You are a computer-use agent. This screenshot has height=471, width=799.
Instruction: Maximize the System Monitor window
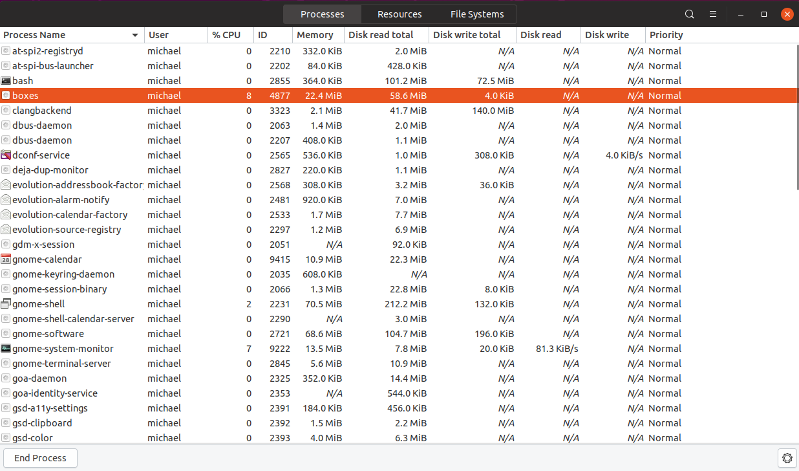764,14
